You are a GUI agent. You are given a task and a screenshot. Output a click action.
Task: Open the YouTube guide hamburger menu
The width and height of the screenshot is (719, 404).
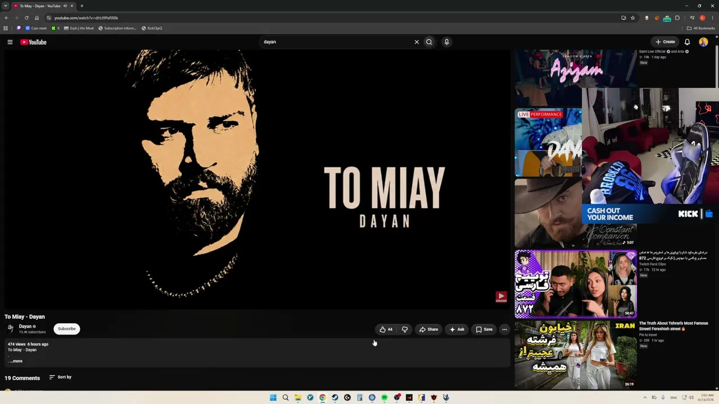pyautogui.click(x=10, y=42)
